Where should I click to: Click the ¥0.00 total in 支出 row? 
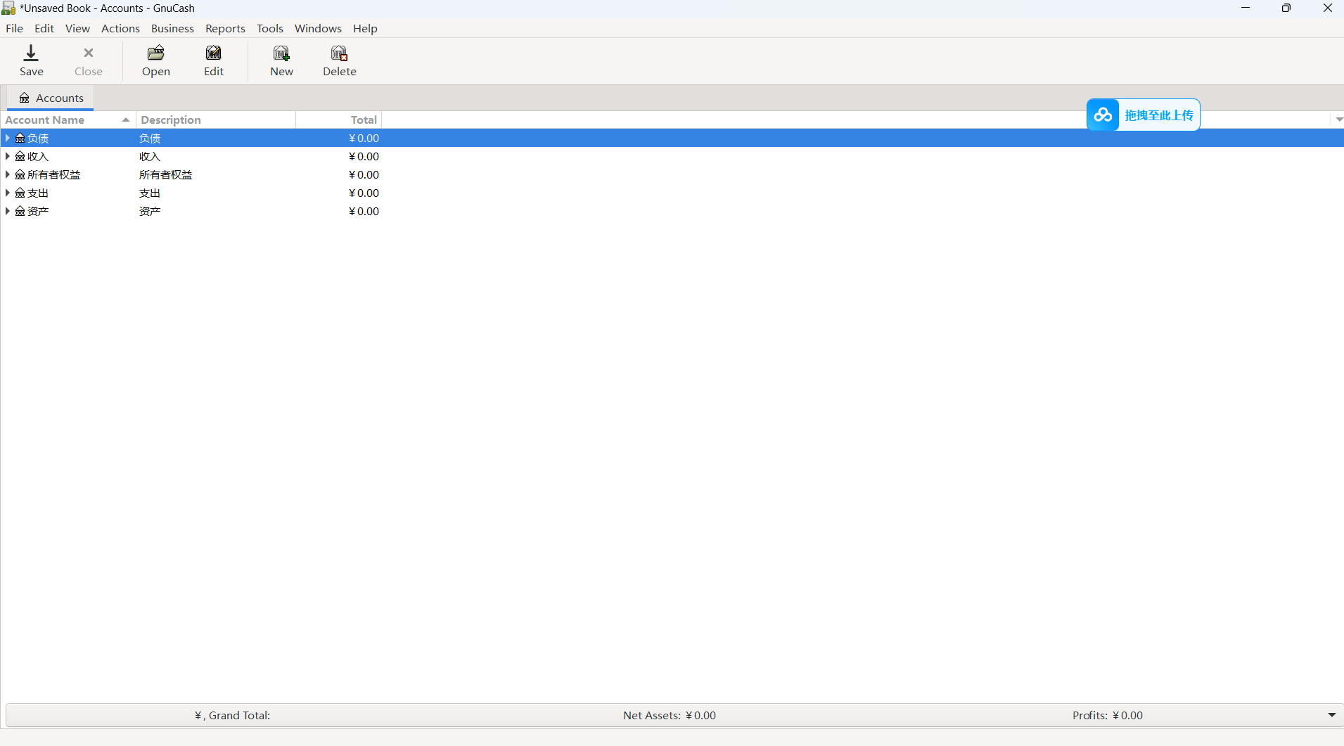click(x=364, y=193)
